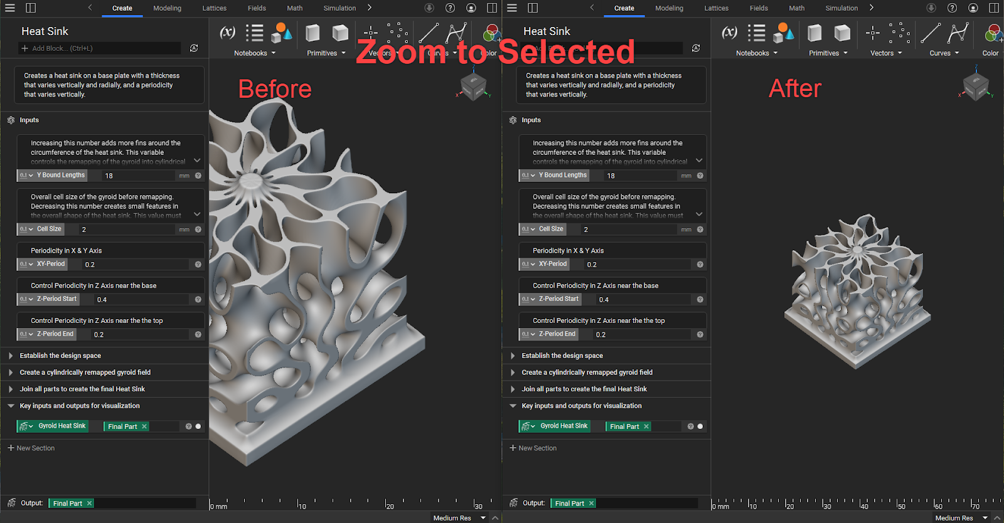Switch to Lattices tab in Before window
The image size is (1004, 523).
click(x=214, y=8)
